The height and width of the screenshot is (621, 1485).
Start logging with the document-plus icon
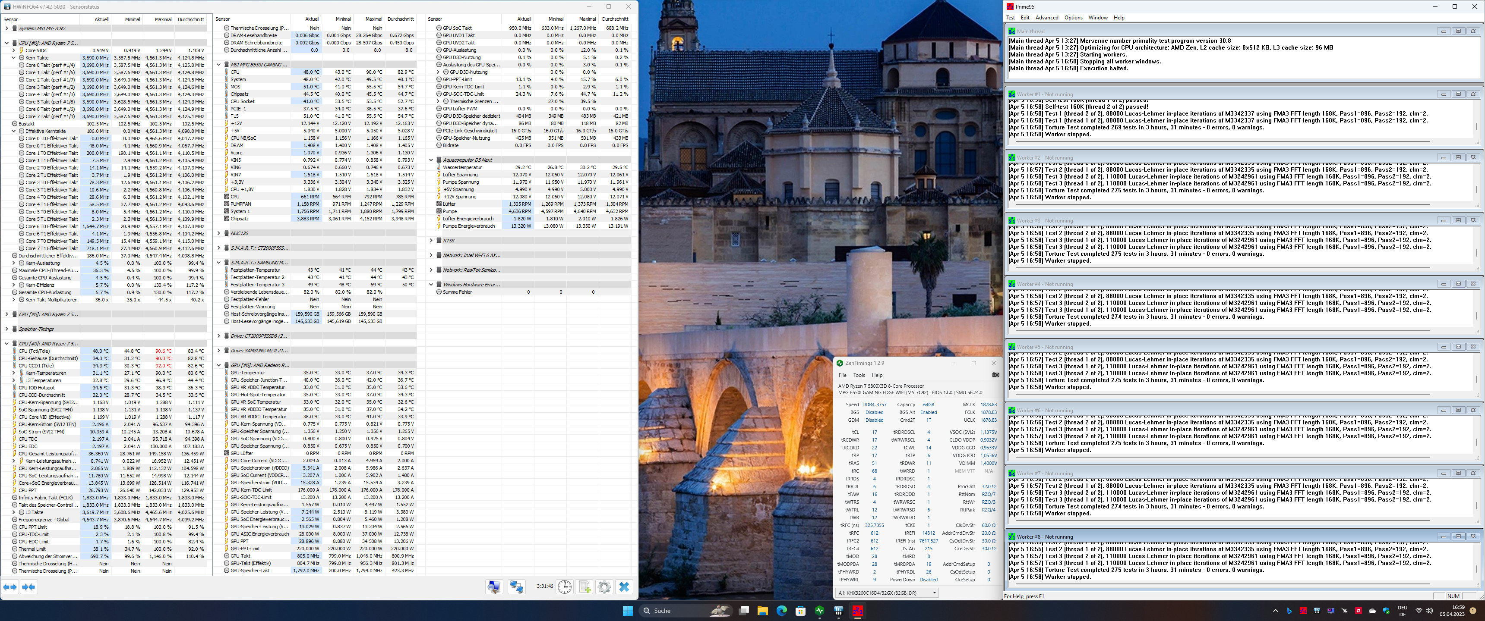coord(585,586)
